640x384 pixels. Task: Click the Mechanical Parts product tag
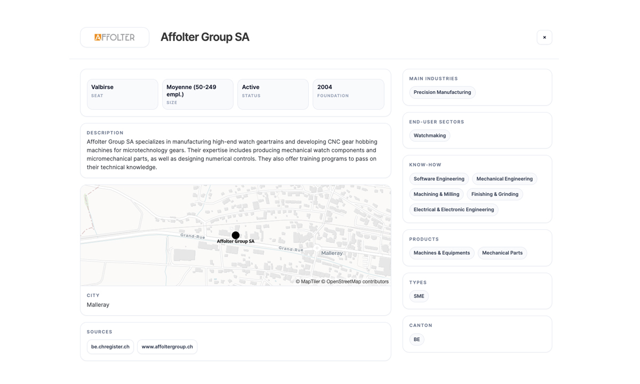(502, 253)
